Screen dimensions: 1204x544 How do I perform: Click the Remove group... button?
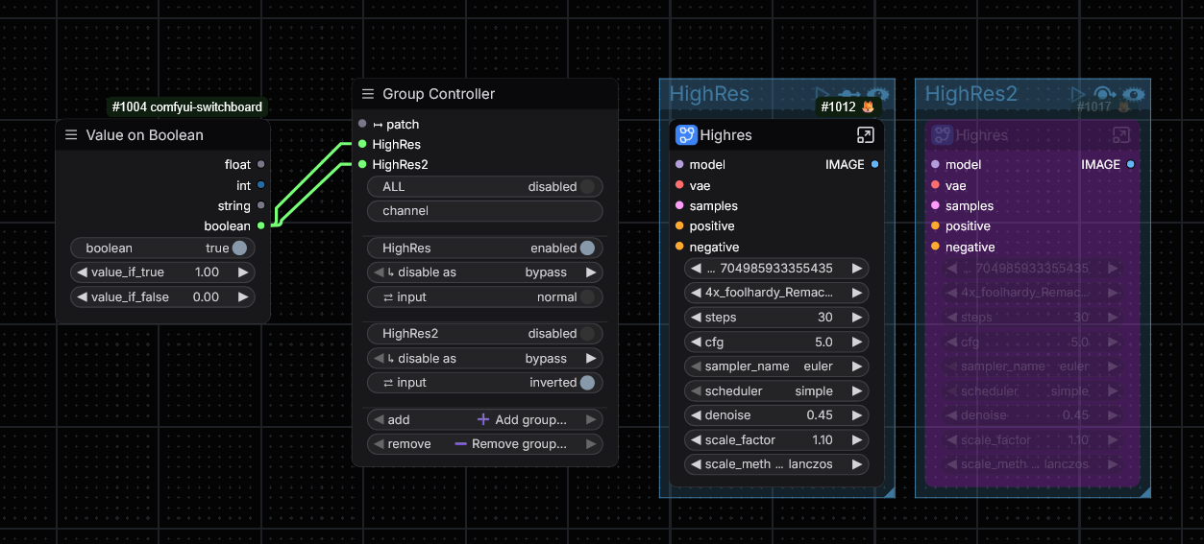[x=485, y=444]
